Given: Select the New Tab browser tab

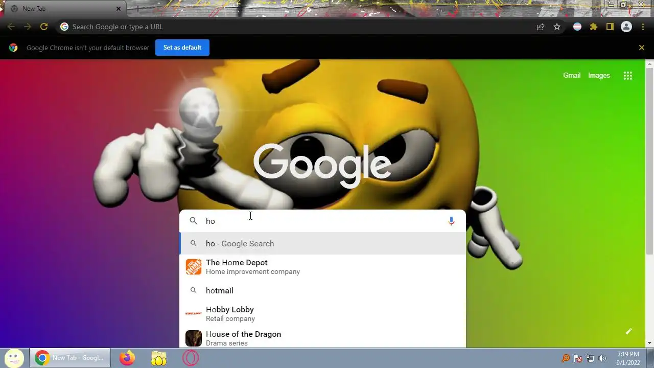Looking at the screenshot, I should [x=66, y=9].
